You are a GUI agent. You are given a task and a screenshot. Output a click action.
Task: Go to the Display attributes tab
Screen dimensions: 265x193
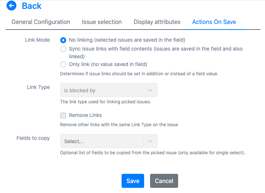[157, 22]
